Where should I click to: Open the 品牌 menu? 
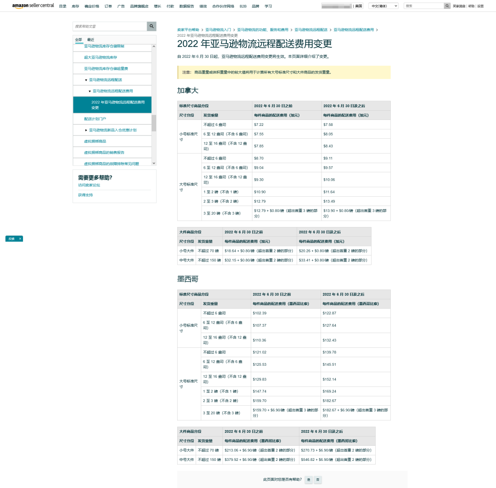[x=256, y=6]
